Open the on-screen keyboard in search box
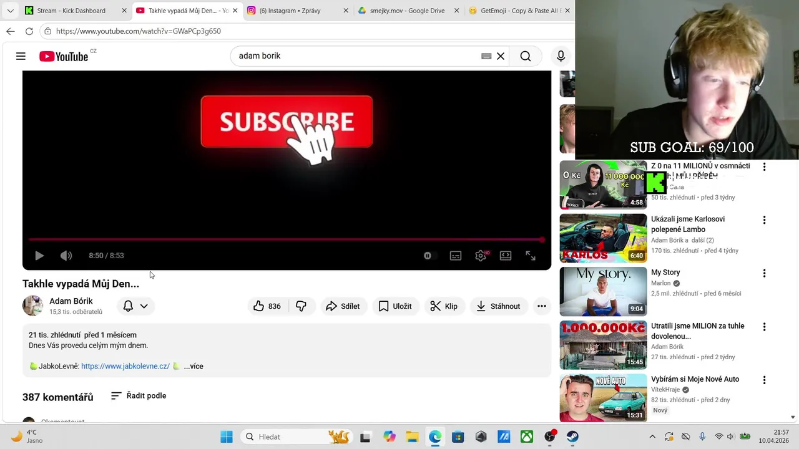 pos(486,56)
